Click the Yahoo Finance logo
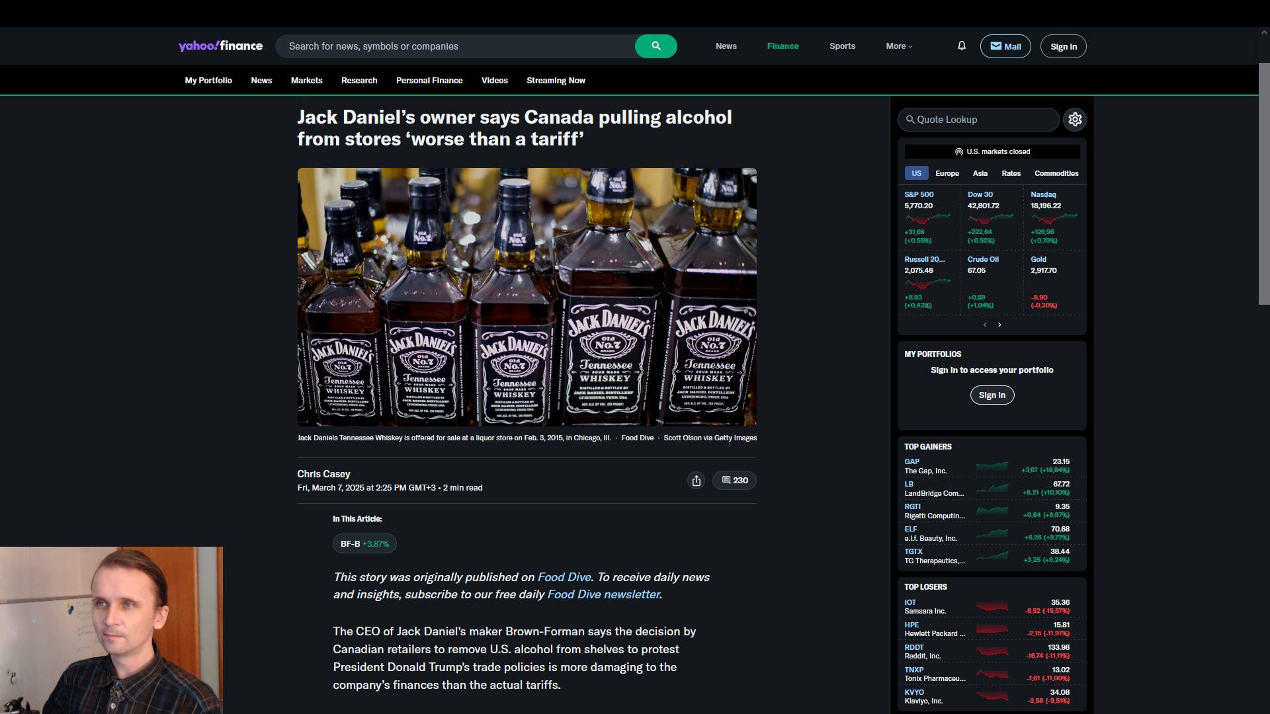Screen dimensions: 1270x714 (220, 46)
